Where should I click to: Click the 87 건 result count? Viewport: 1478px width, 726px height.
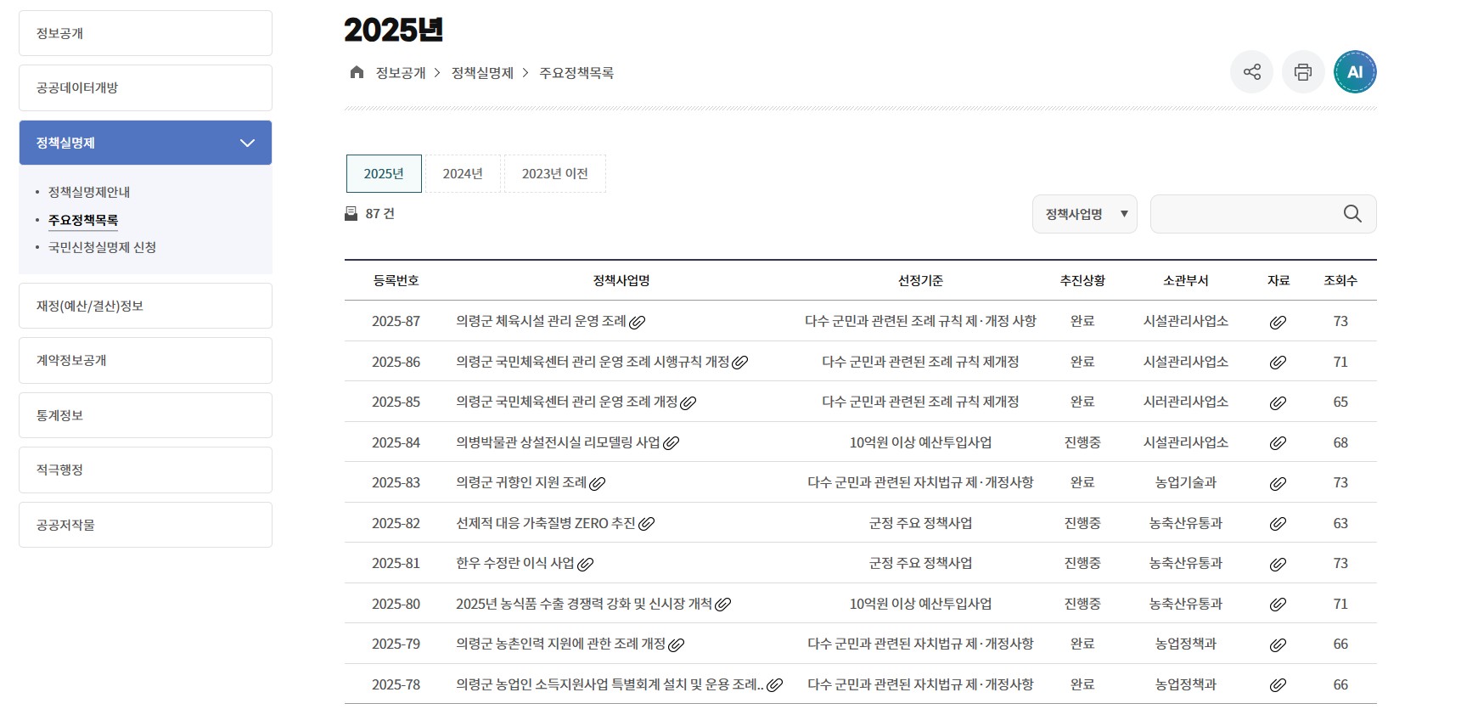(379, 213)
